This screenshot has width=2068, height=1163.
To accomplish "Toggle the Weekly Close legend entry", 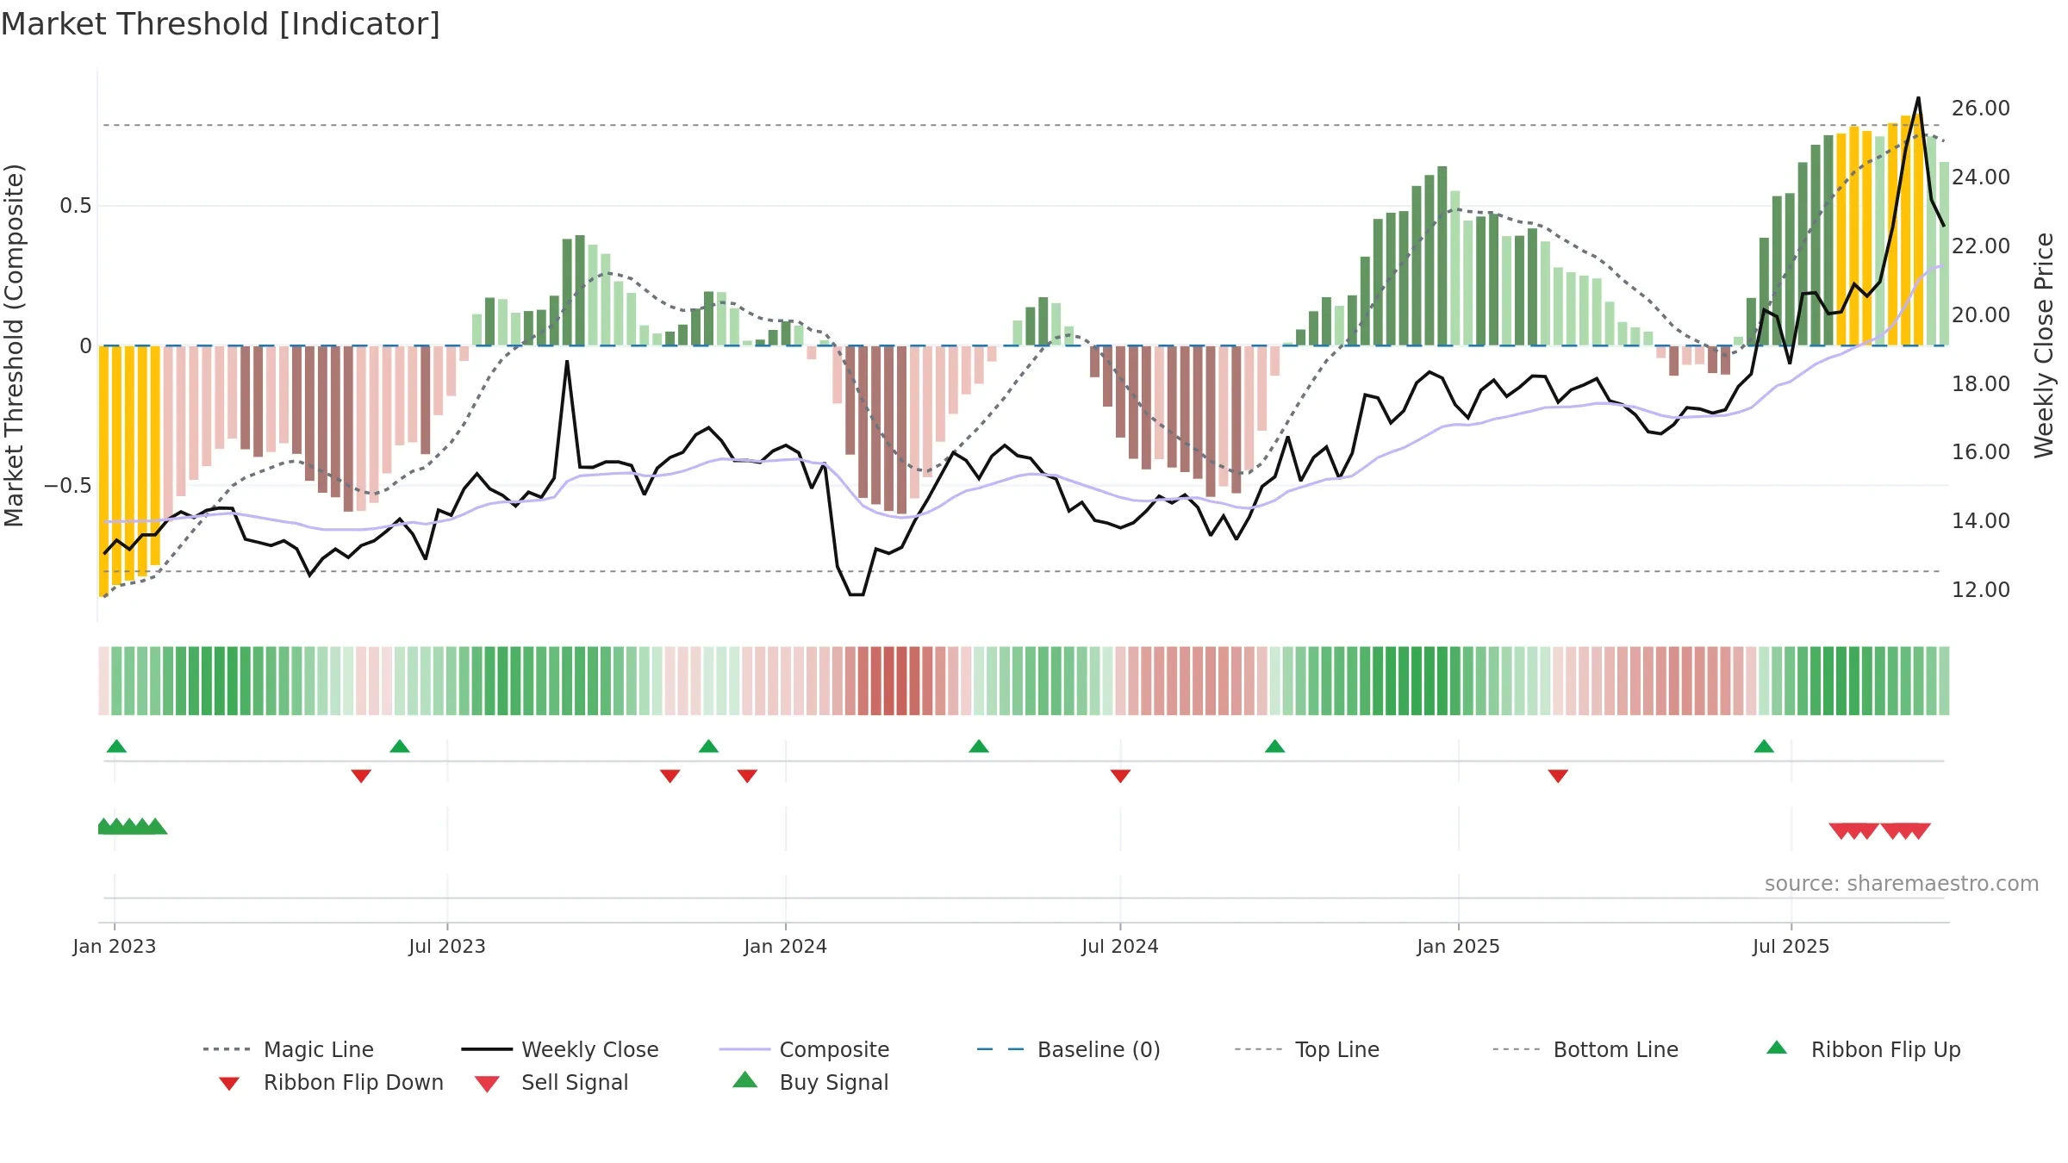I will pos(560,1049).
